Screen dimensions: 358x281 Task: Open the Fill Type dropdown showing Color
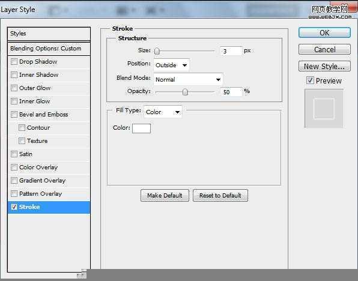(163, 112)
